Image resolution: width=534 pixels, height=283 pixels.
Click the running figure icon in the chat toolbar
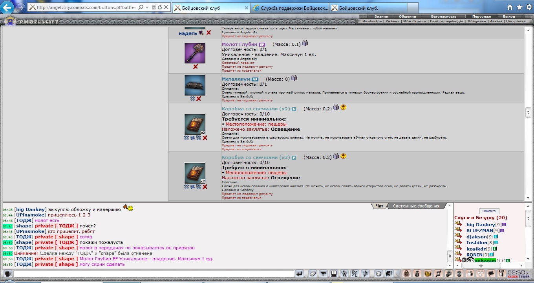pyautogui.click(x=344, y=273)
